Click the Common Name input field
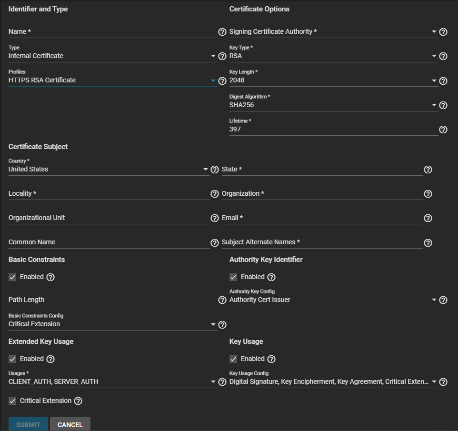This screenshot has height=431, width=458. pyautogui.click(x=109, y=242)
